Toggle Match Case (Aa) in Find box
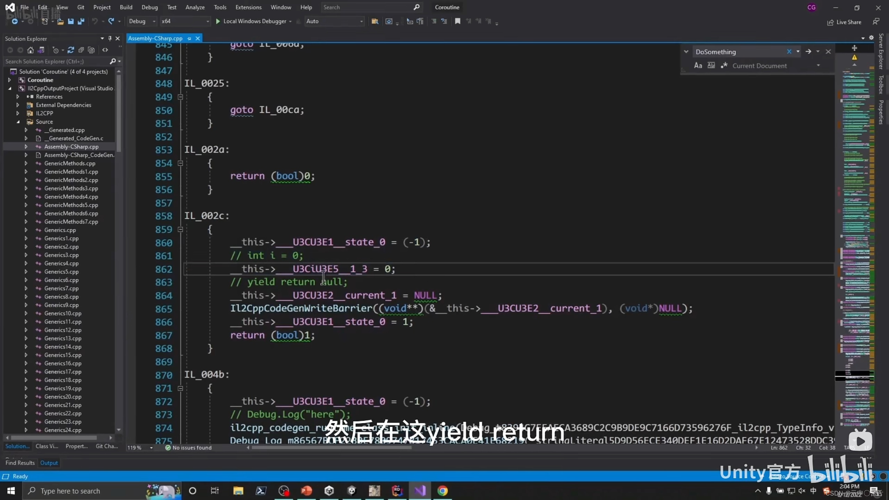Viewport: 889px width, 500px height. [x=698, y=66]
